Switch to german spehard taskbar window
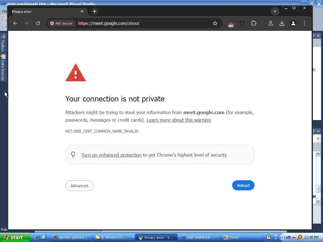323x242 pixels. pyautogui.click(x=71, y=237)
